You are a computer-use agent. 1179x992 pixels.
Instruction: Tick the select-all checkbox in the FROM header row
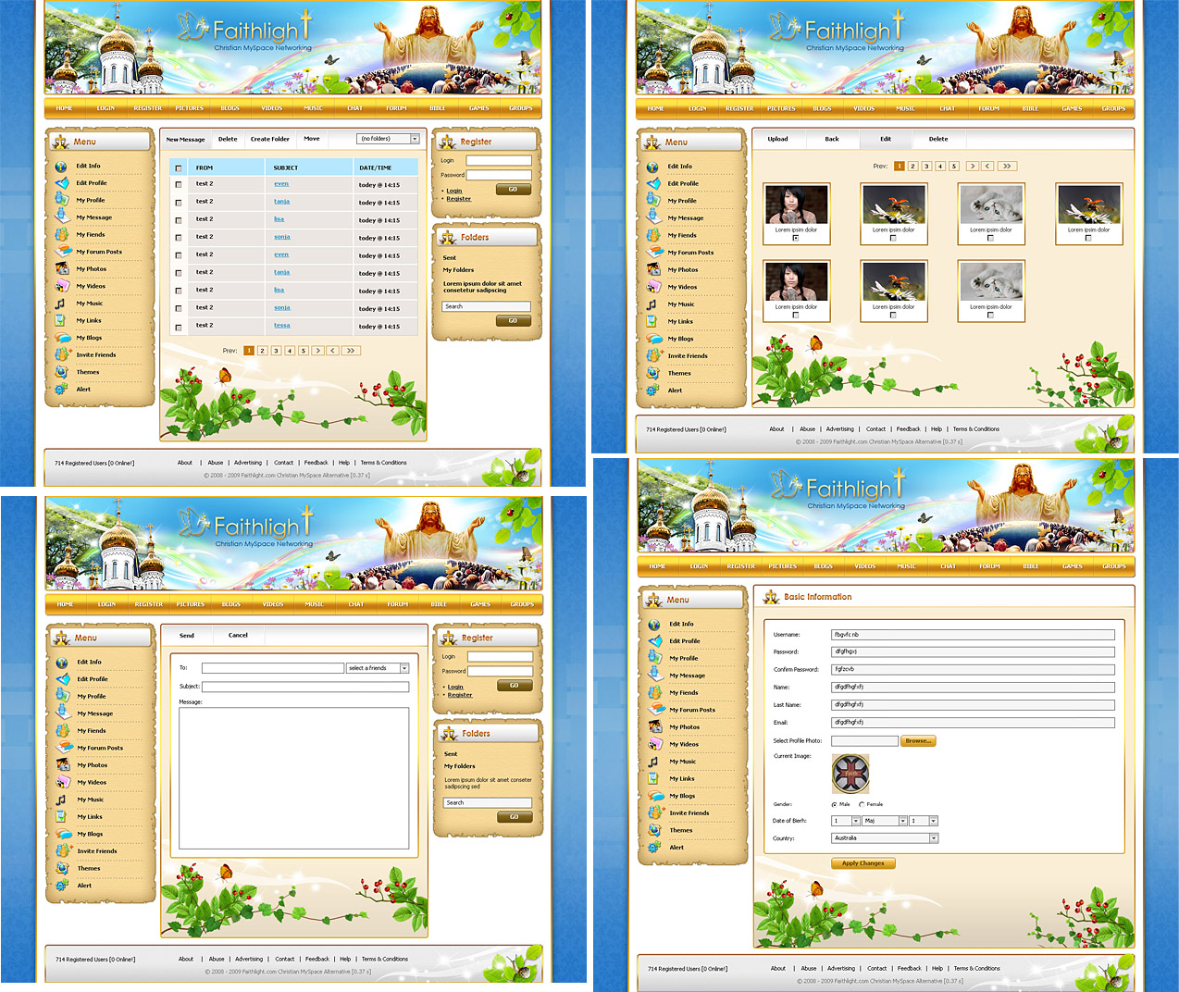pos(179,168)
